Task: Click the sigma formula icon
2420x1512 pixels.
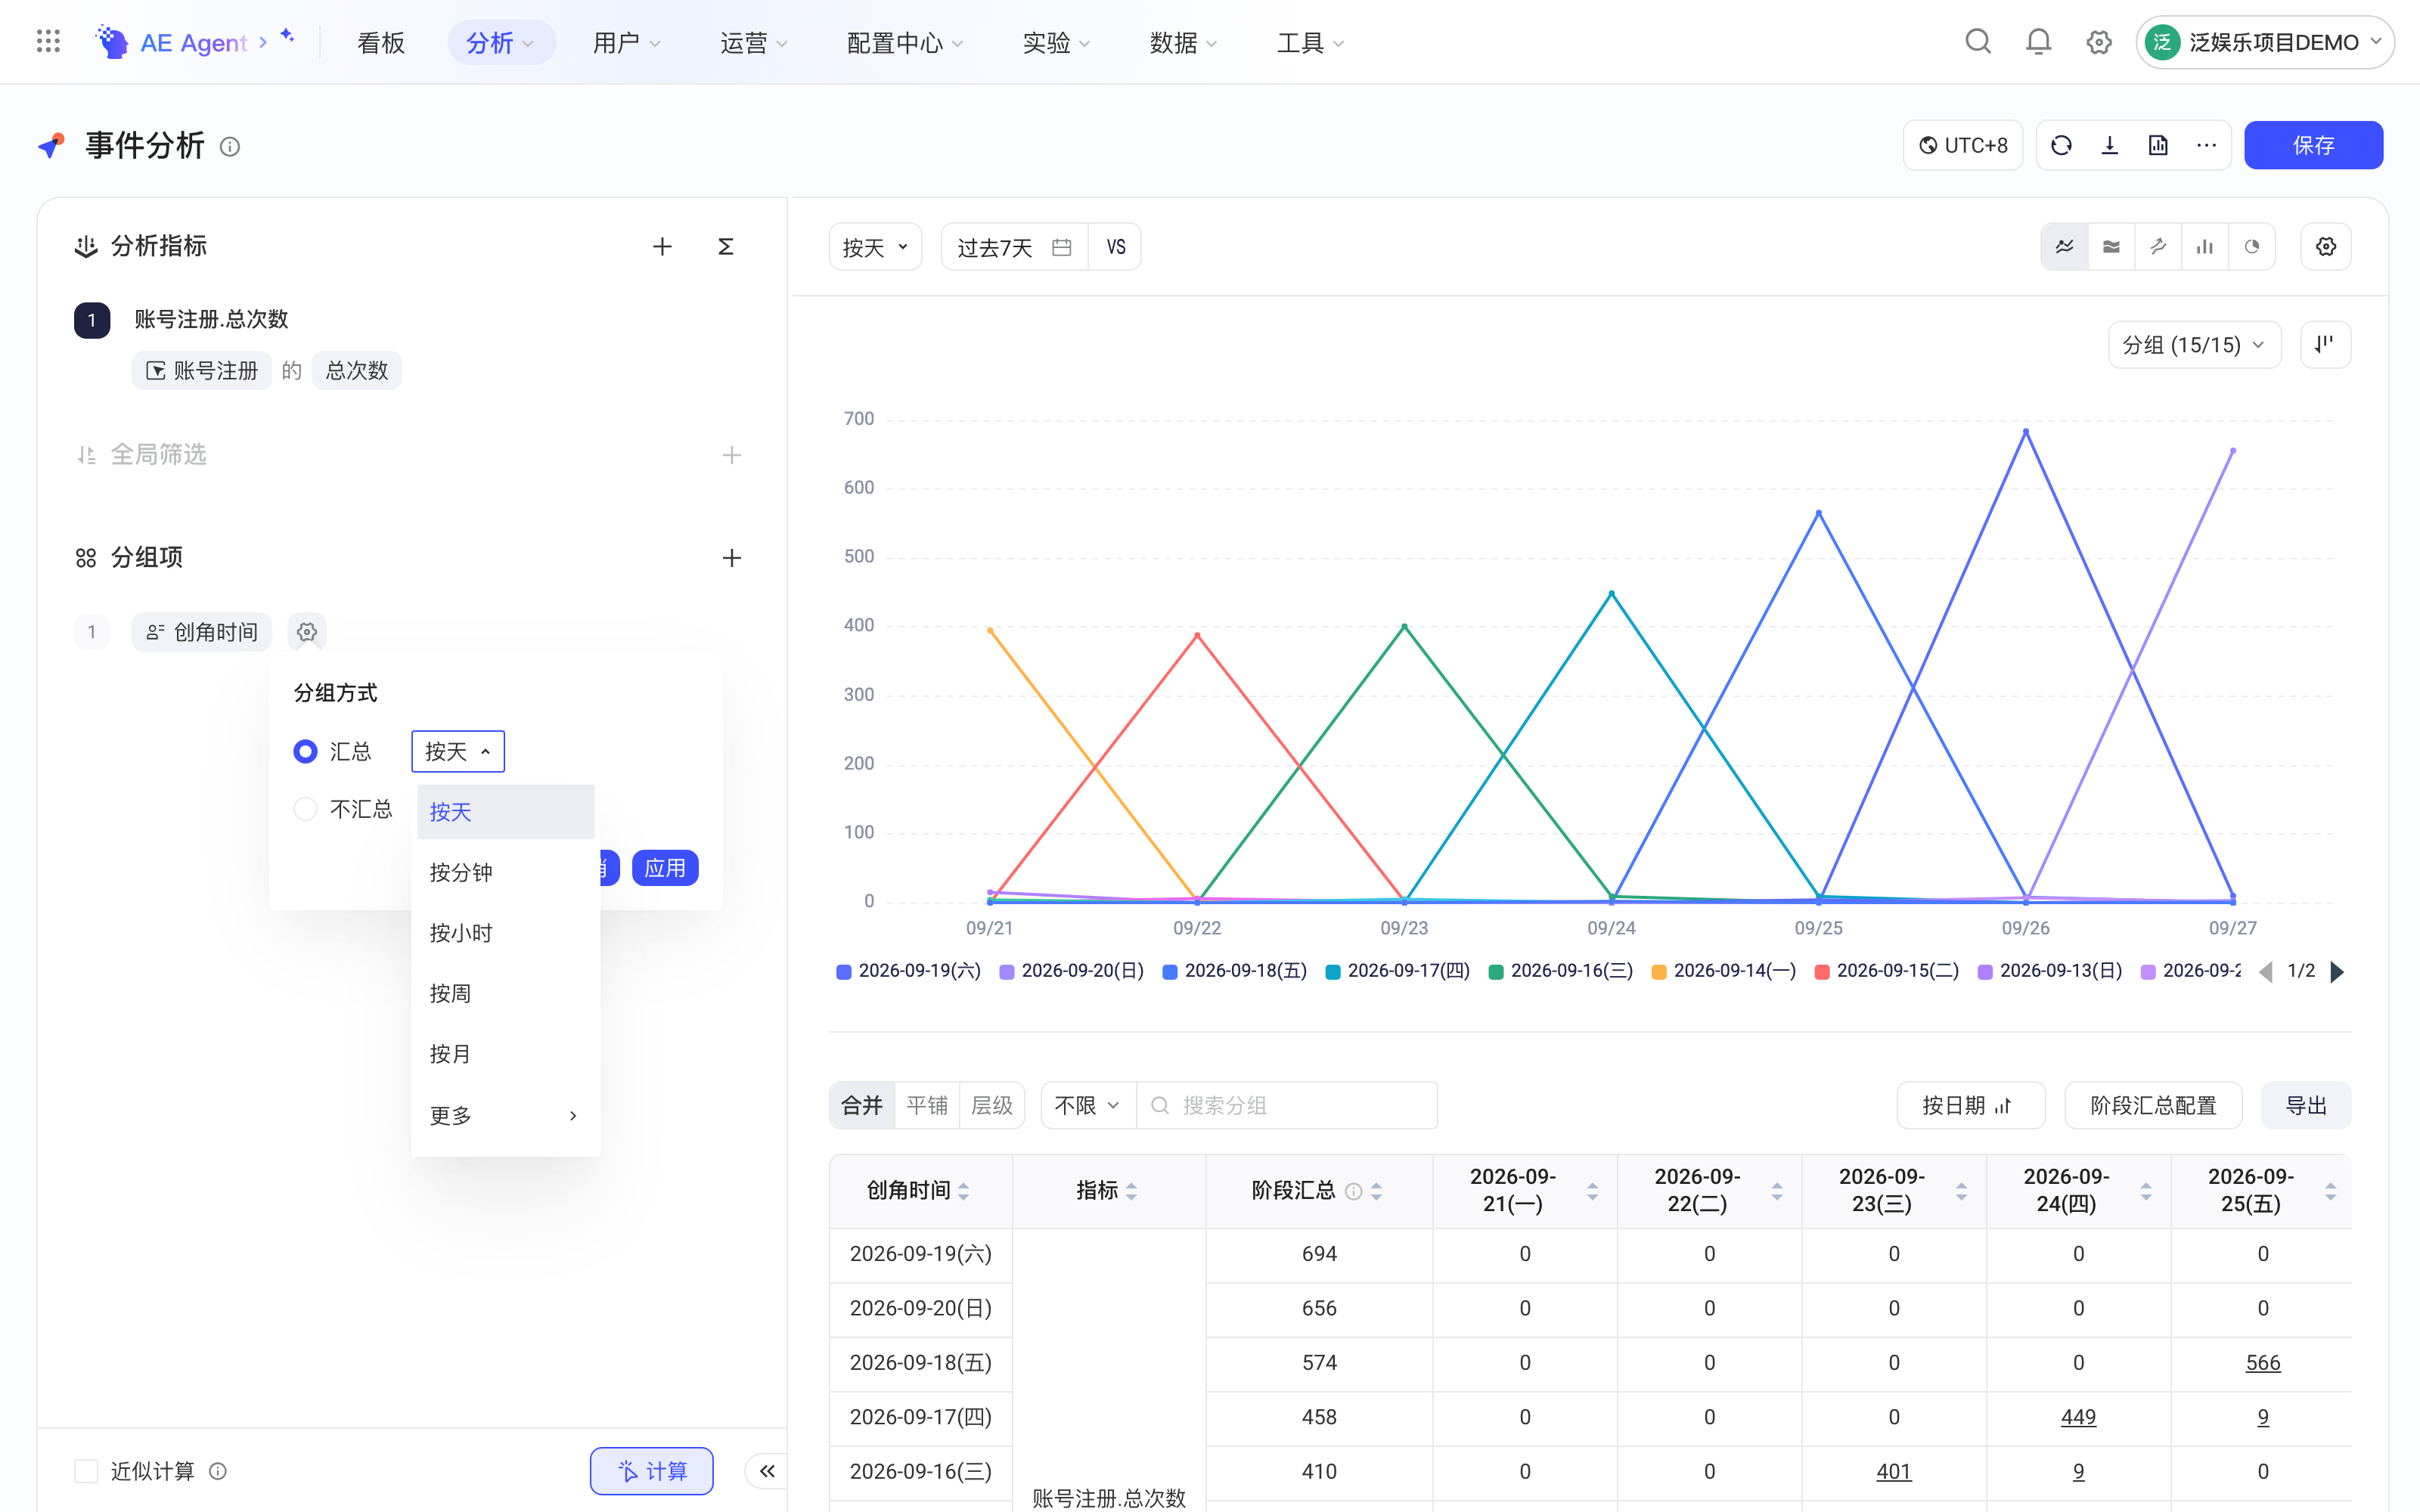Action: tap(726, 246)
